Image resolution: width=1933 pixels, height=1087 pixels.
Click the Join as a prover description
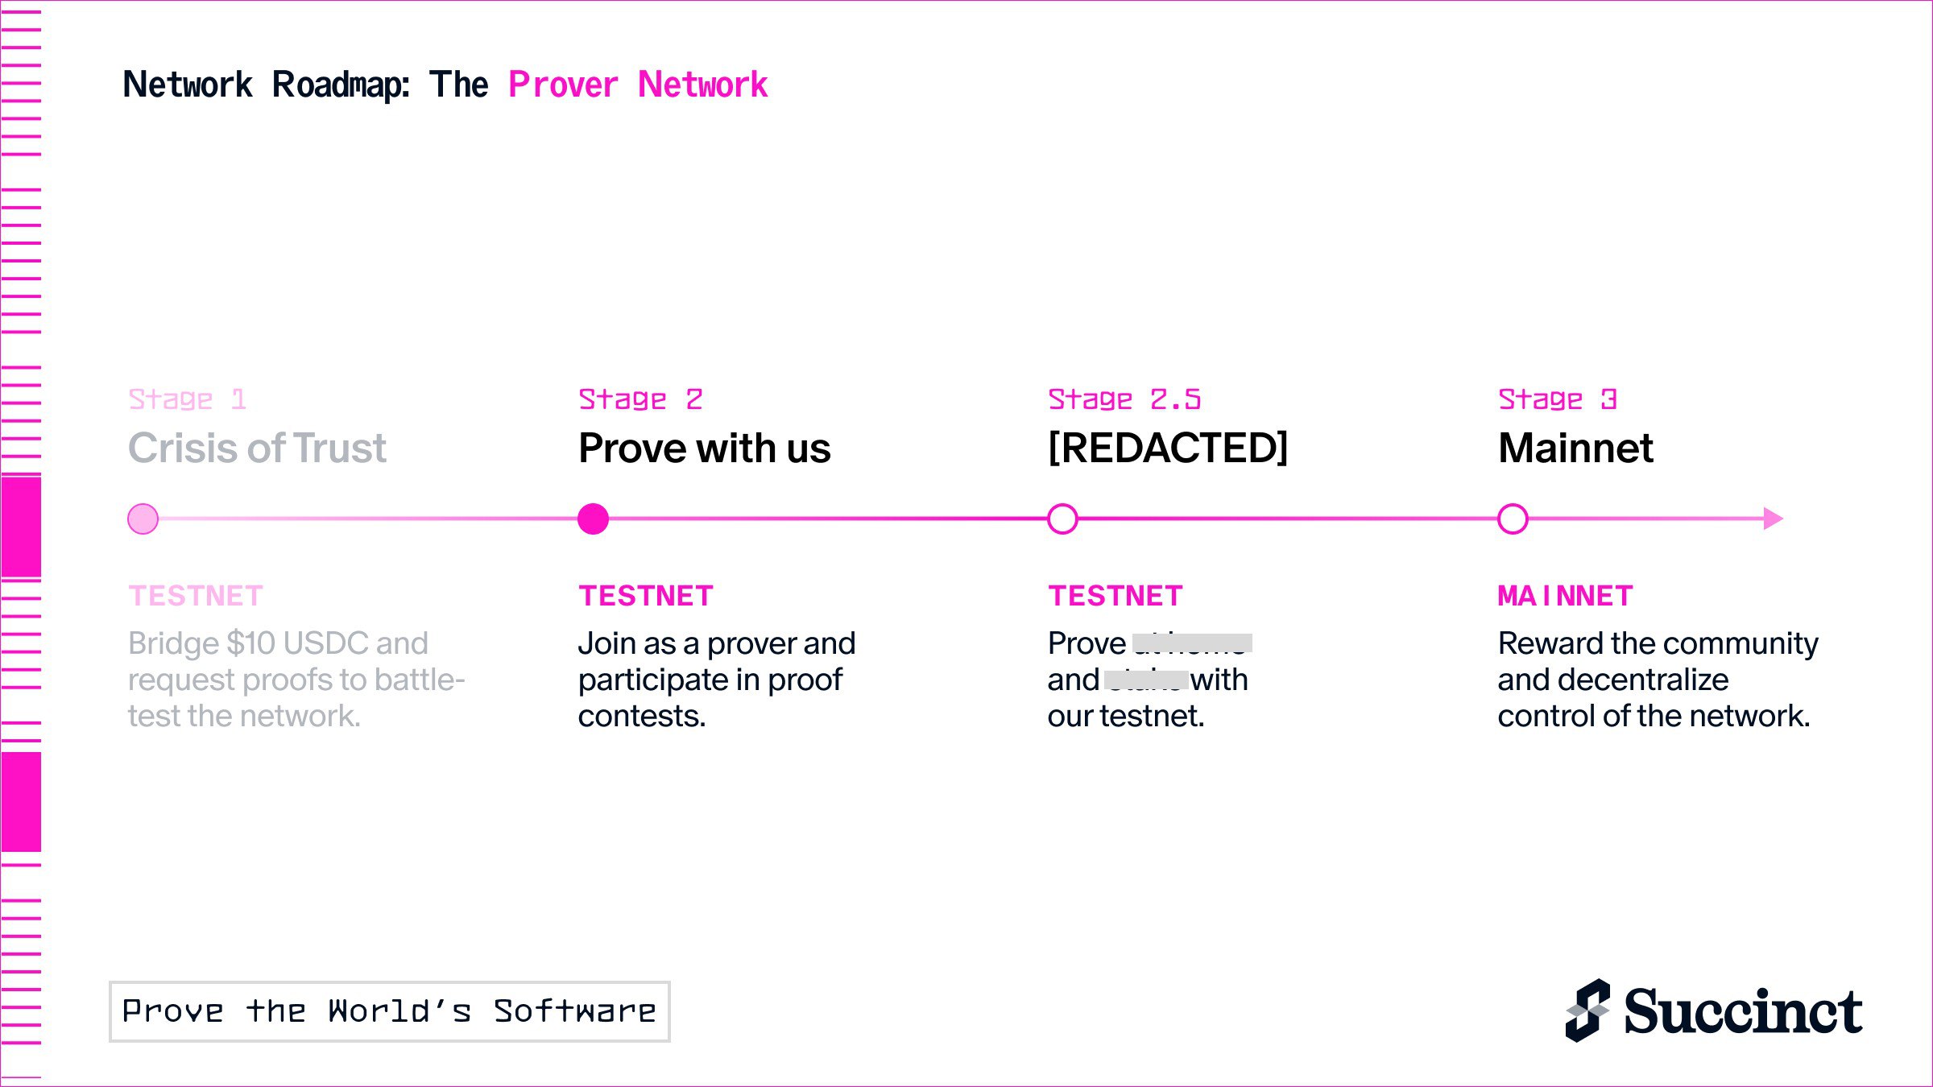(717, 680)
